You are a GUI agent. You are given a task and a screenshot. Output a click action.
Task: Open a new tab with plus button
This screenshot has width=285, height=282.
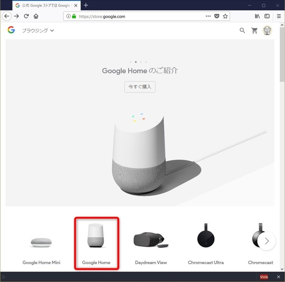[x=85, y=5]
